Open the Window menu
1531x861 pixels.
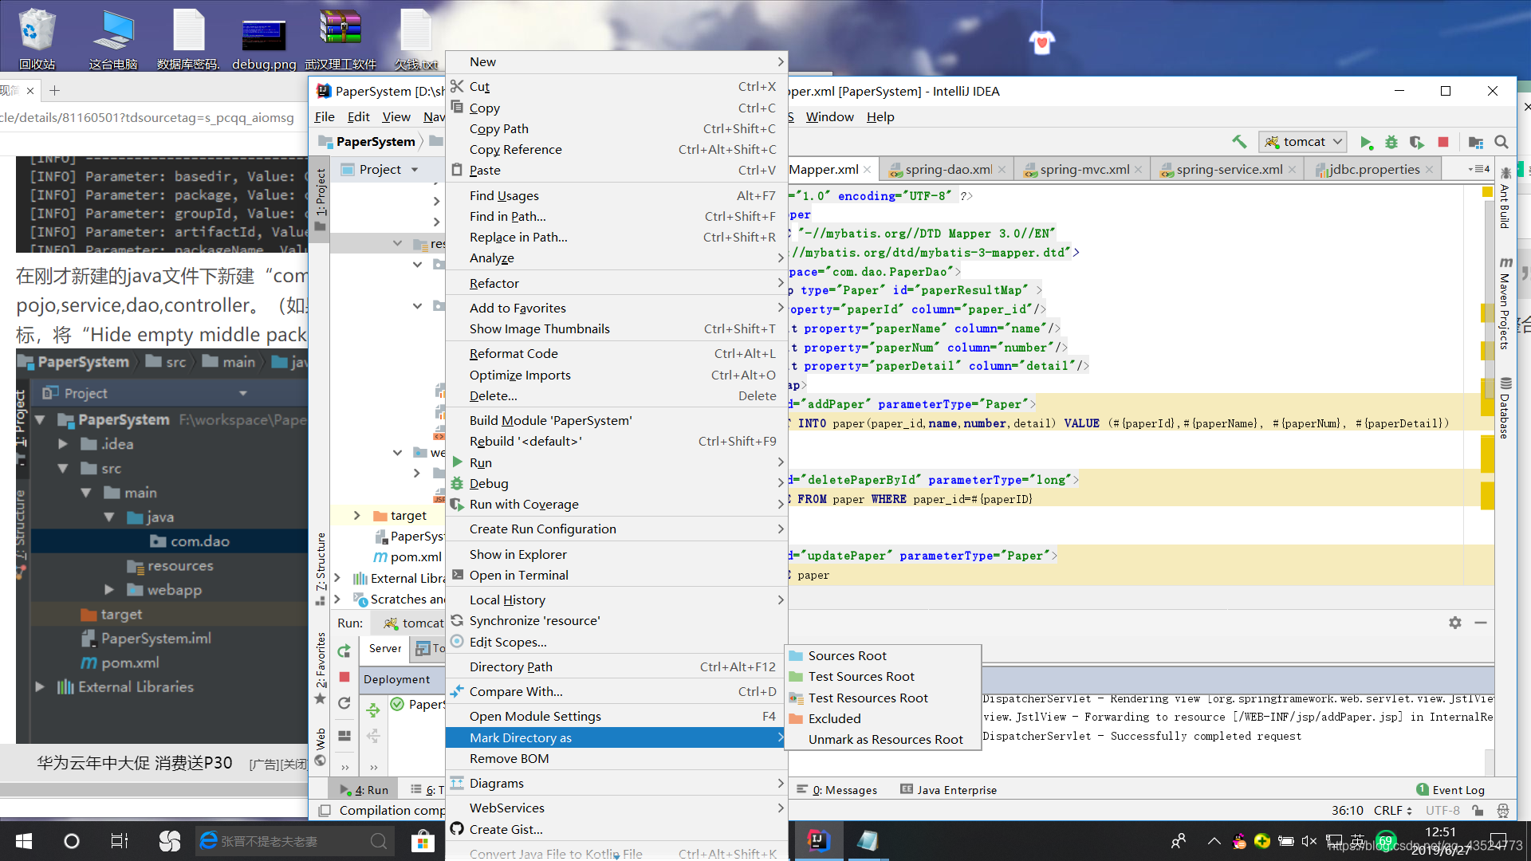829,117
